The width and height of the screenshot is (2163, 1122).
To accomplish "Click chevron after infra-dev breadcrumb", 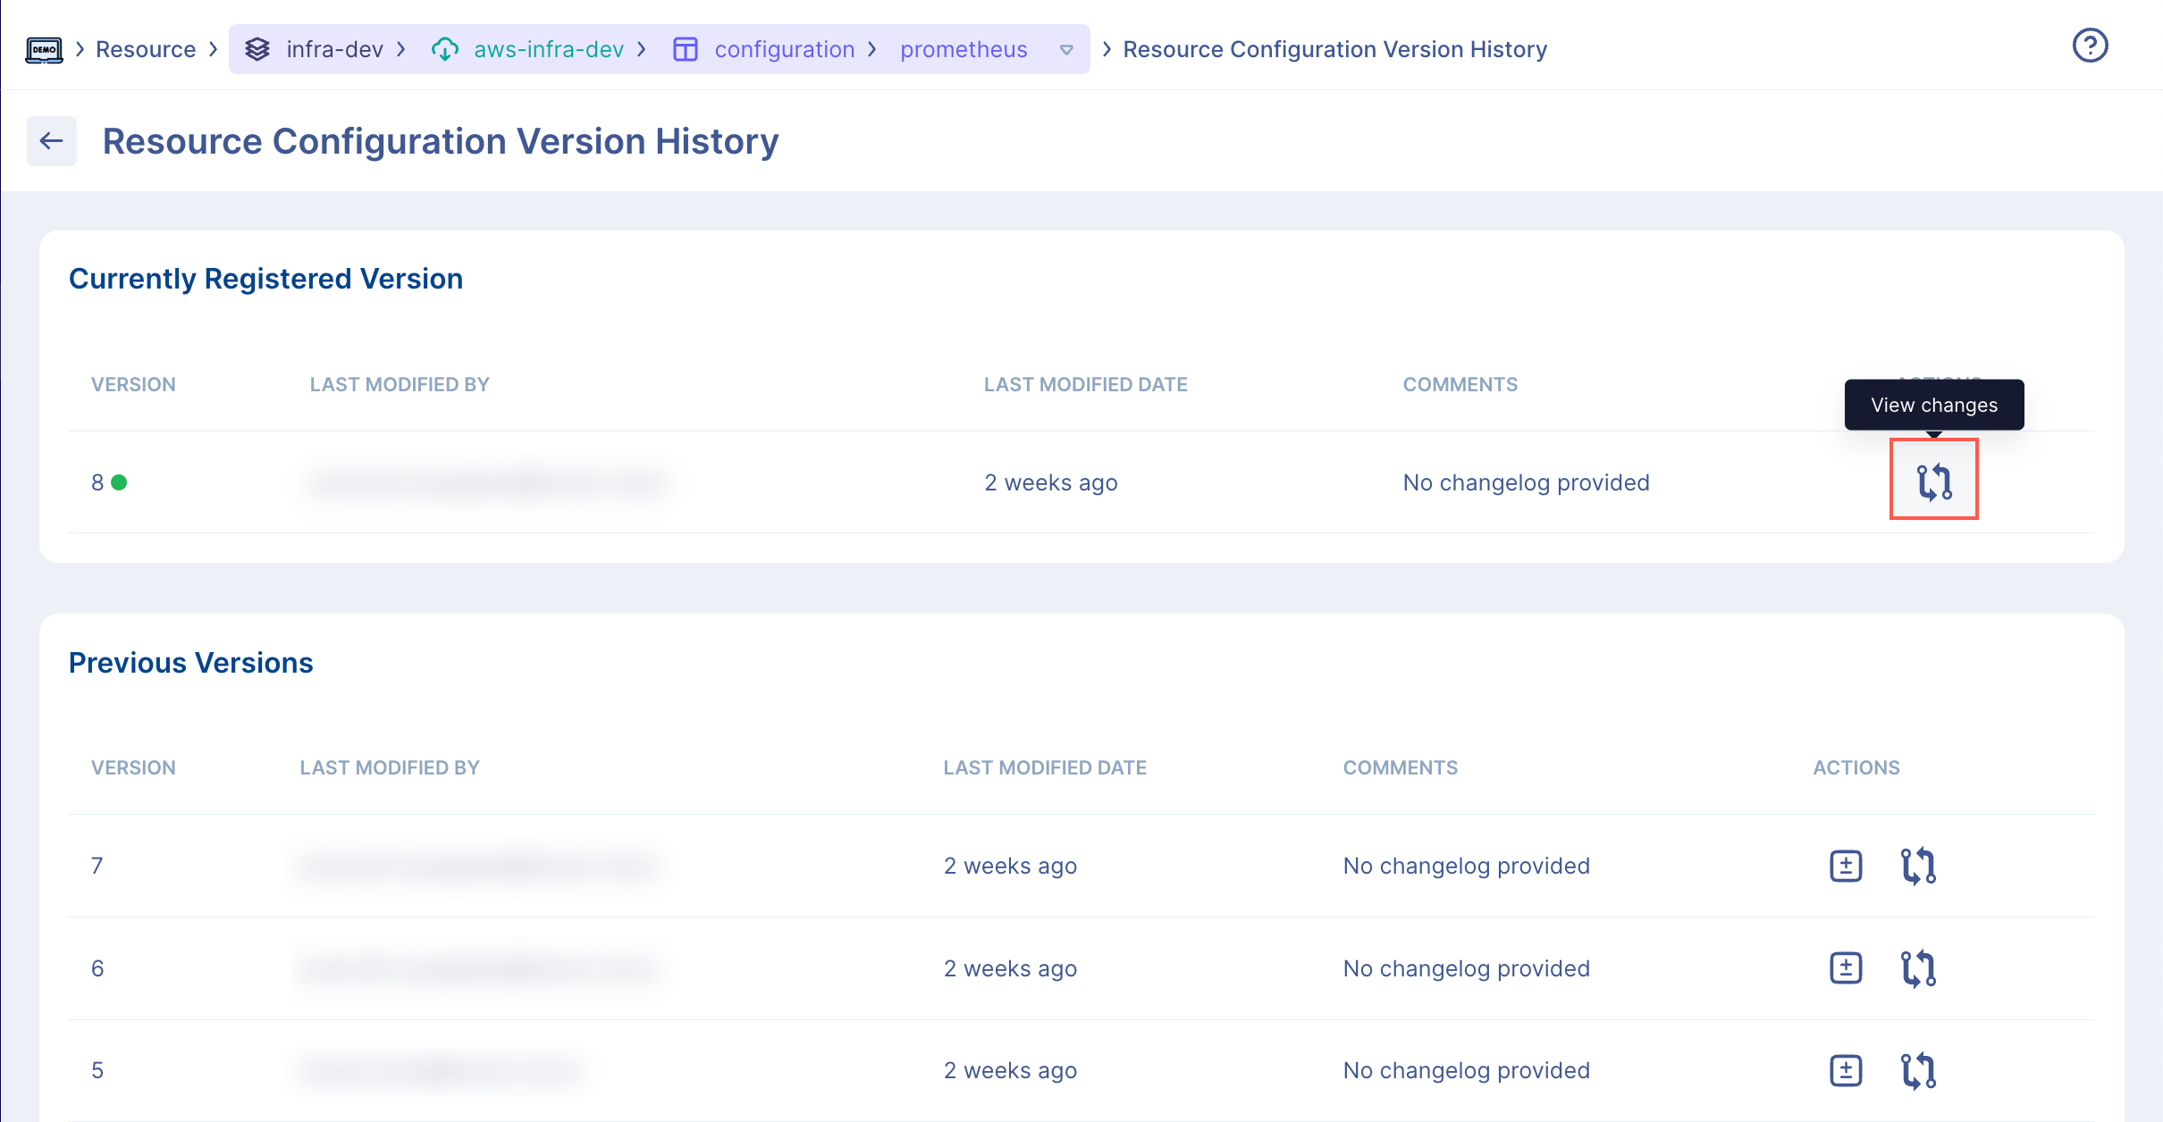I will click(401, 50).
